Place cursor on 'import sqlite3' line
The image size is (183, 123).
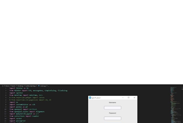coord(16,93)
